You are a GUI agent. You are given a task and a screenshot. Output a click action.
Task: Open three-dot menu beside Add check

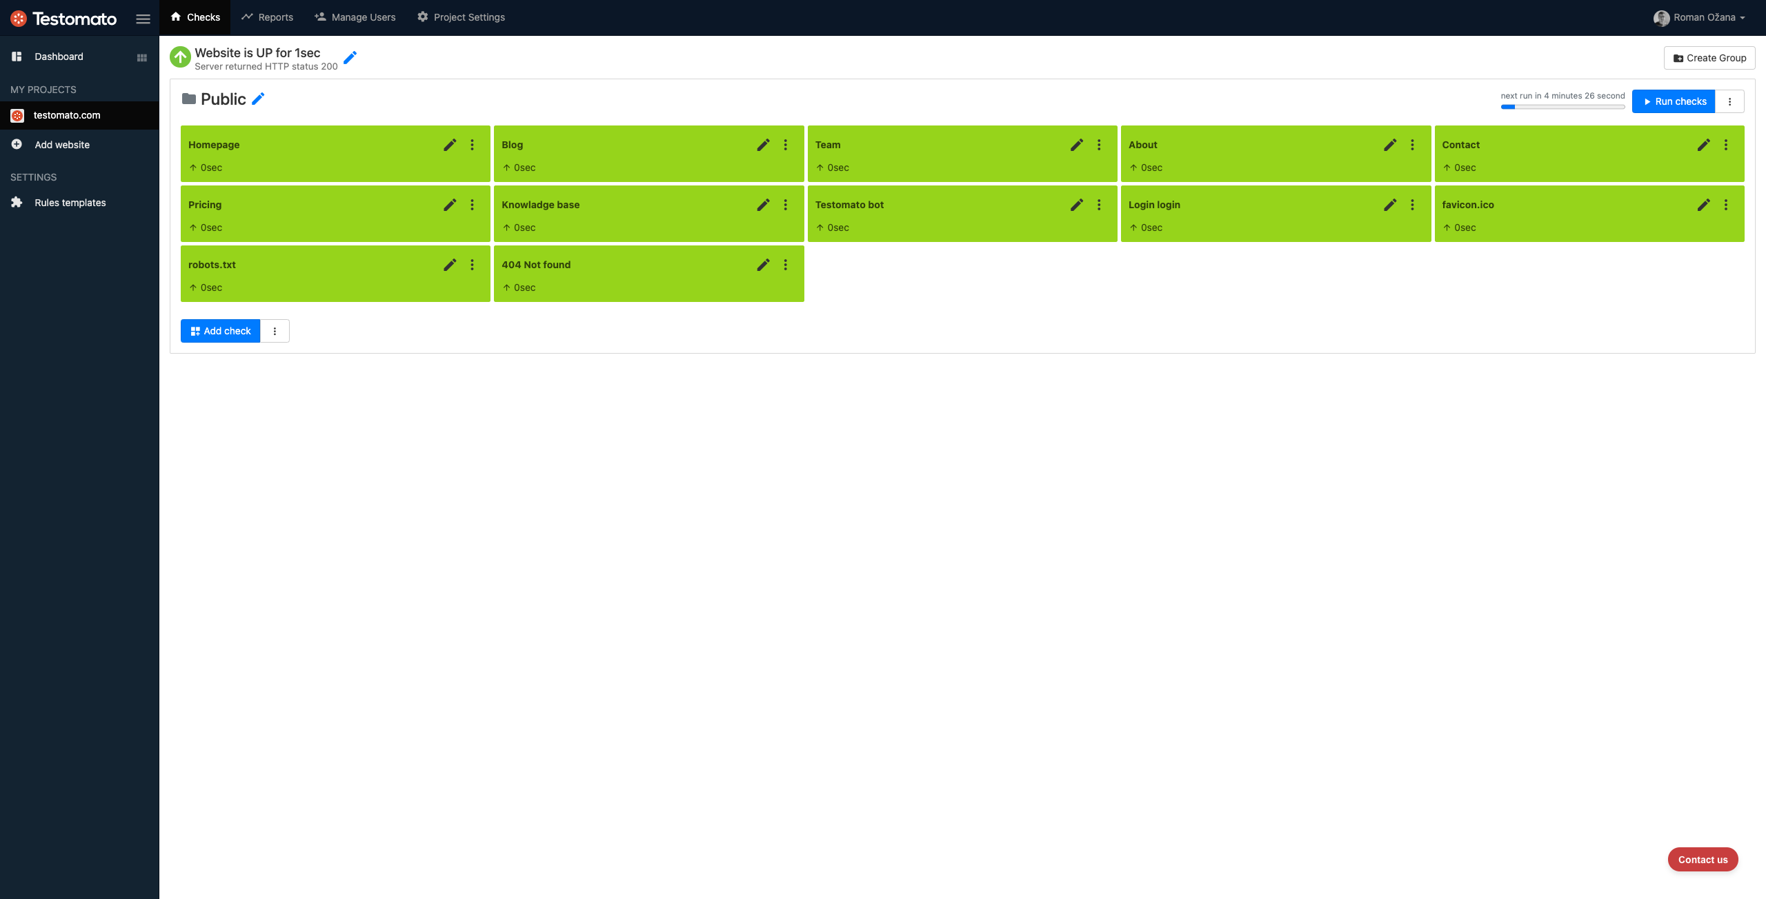(275, 331)
